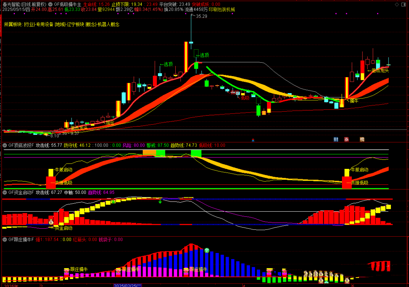Click the green smiley face icon

point(207,250)
